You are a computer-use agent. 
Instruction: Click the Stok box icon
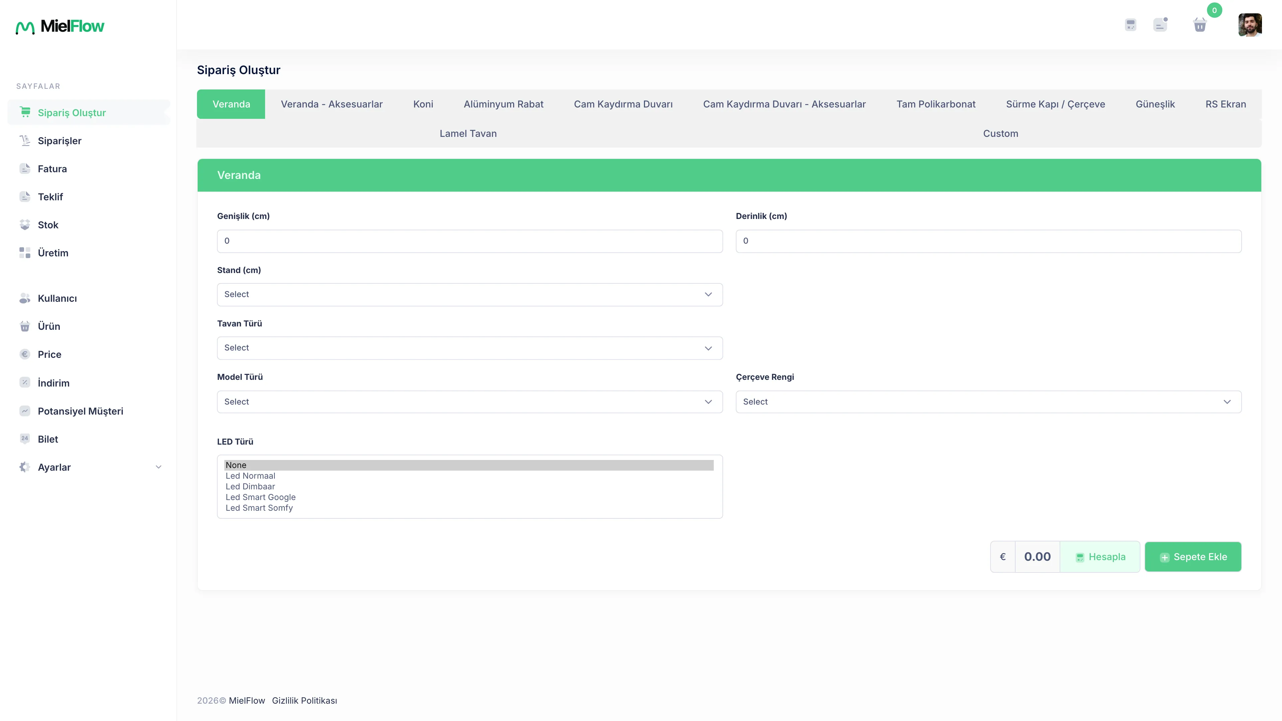pyautogui.click(x=25, y=224)
